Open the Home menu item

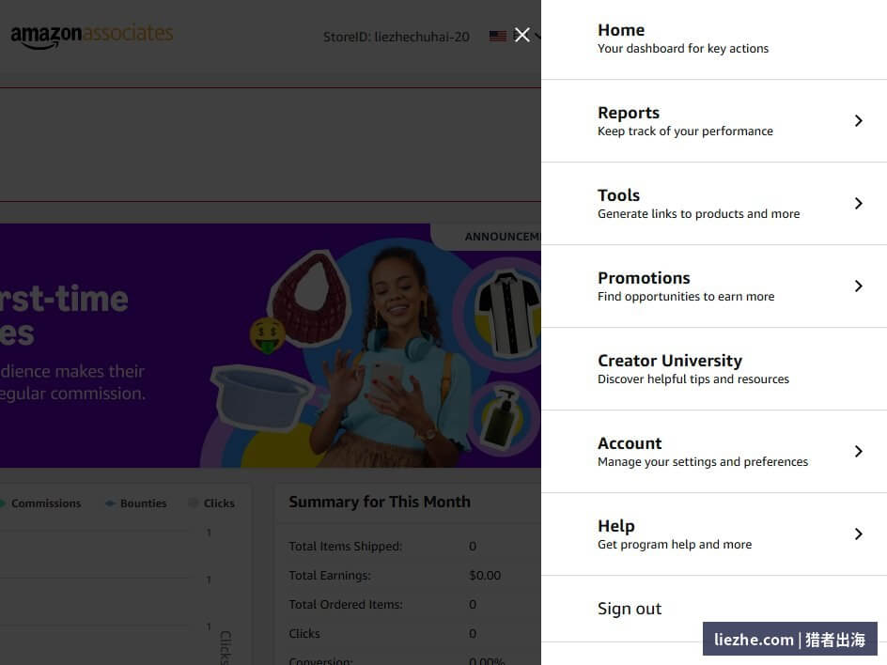pos(714,39)
